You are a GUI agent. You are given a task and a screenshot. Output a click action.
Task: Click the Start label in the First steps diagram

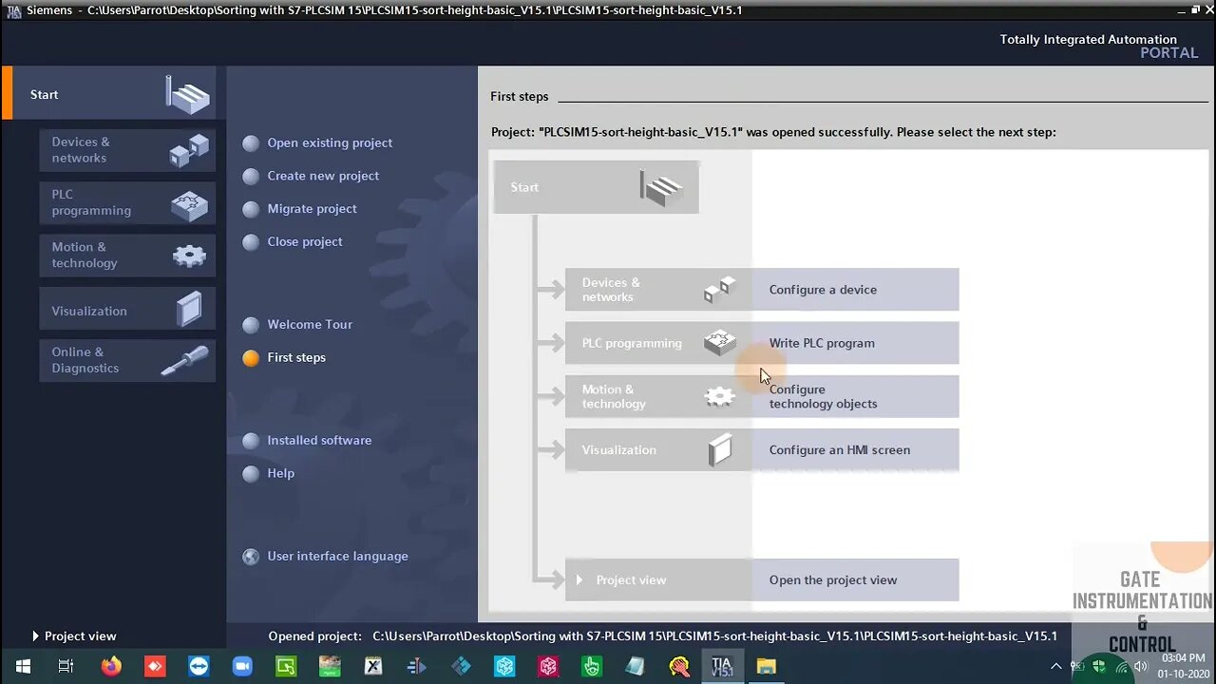pyautogui.click(x=524, y=187)
